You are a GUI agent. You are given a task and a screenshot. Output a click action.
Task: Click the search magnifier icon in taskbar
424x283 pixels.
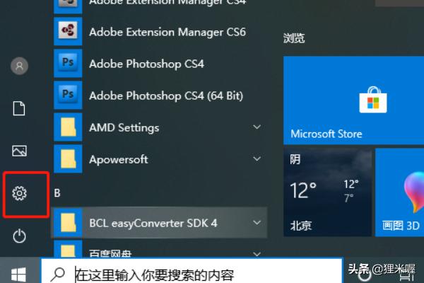[61, 274]
